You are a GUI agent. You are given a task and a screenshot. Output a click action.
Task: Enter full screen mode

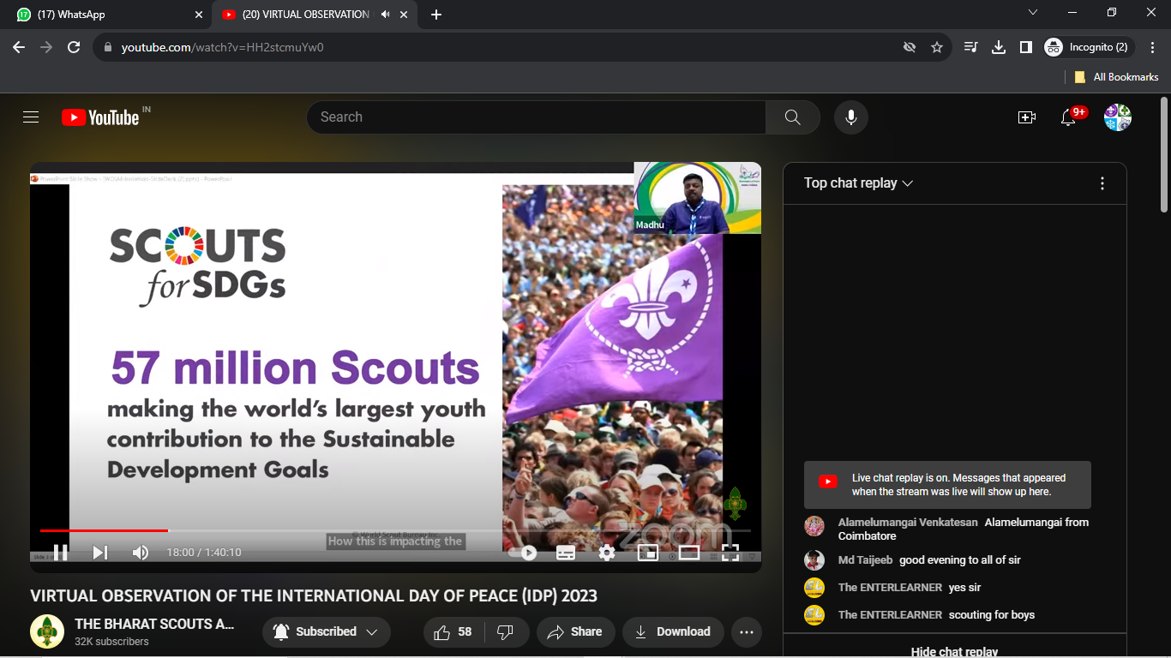[730, 553]
